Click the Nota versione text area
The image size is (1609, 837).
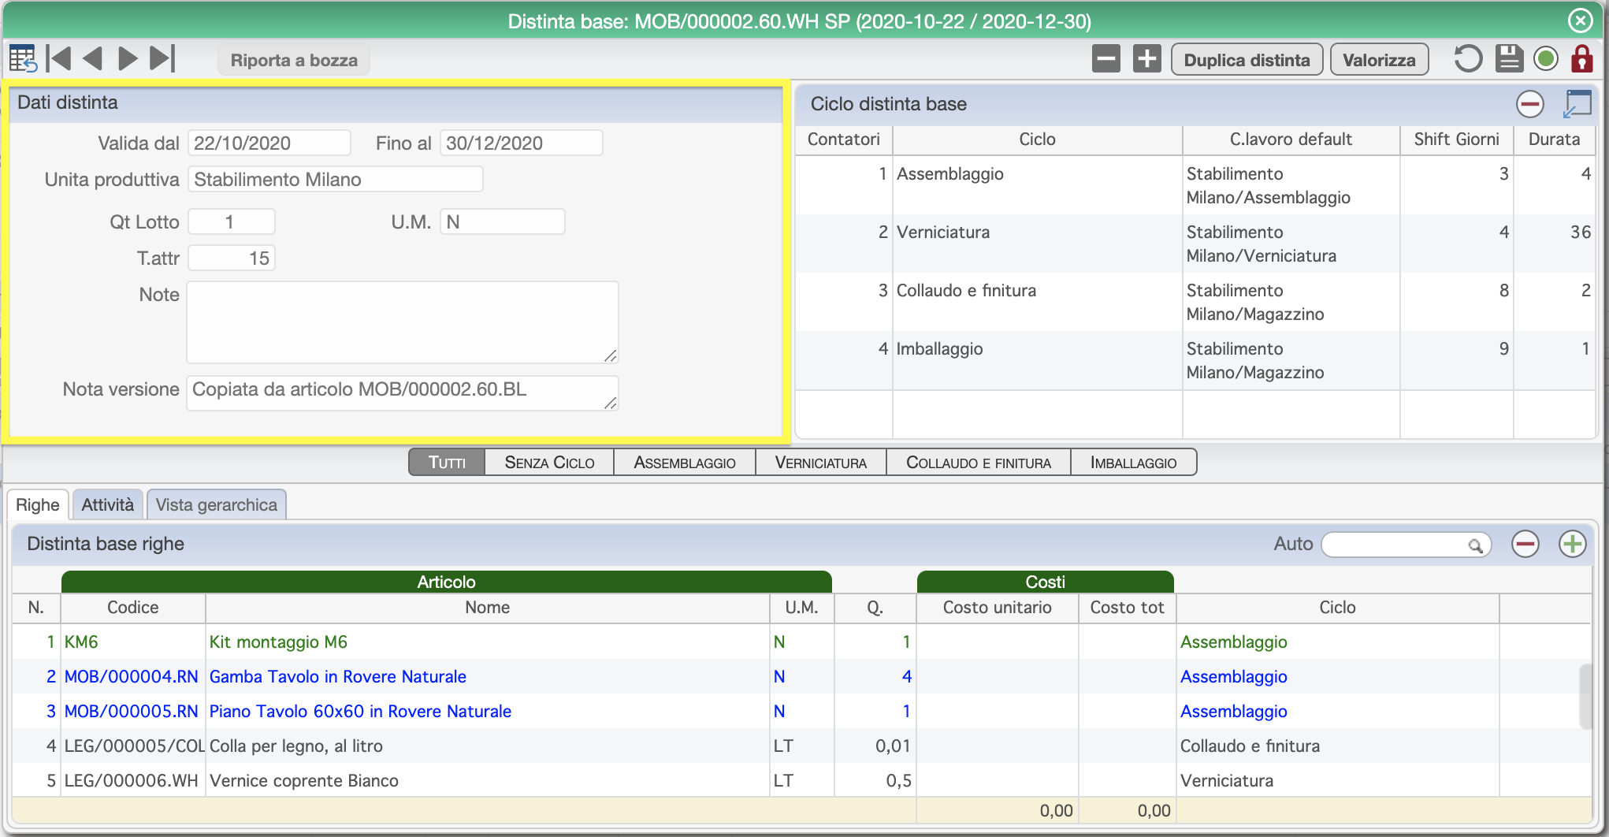pyautogui.click(x=403, y=392)
